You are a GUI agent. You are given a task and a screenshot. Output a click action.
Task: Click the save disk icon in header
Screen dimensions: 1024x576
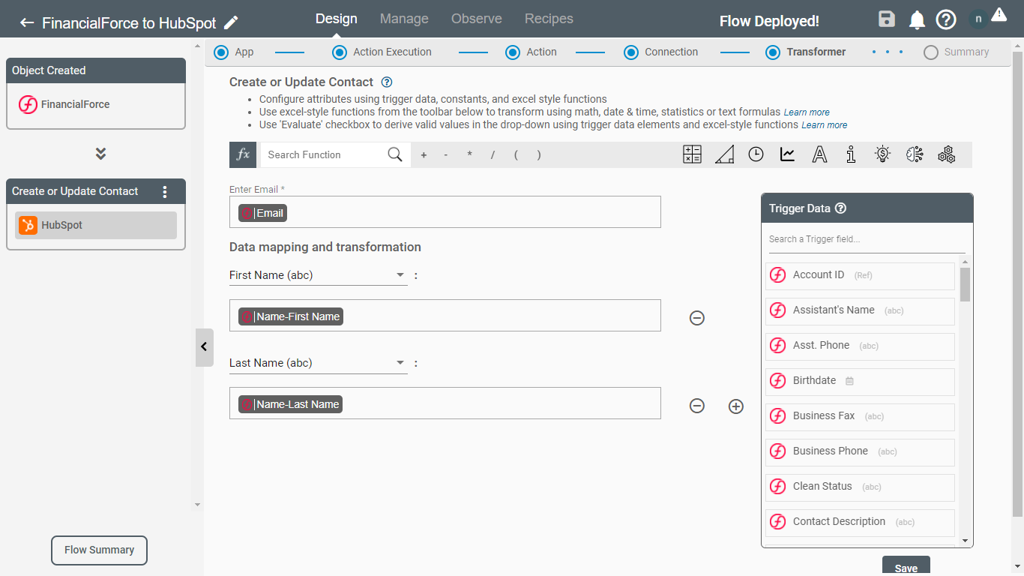click(x=887, y=19)
